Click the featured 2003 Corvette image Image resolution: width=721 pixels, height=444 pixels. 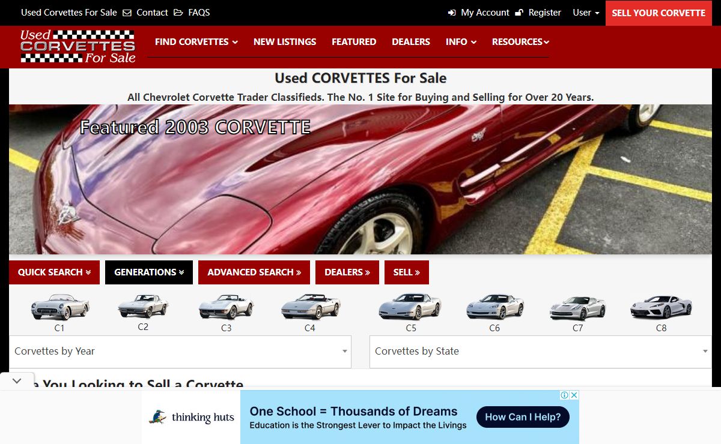360,180
